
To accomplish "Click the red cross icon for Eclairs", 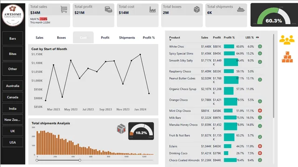I will (x=260, y=146).
